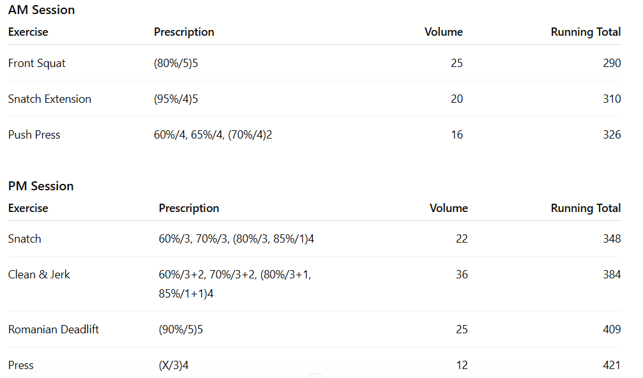
Task: Click the AM Session Prescription column header
Action: (184, 32)
